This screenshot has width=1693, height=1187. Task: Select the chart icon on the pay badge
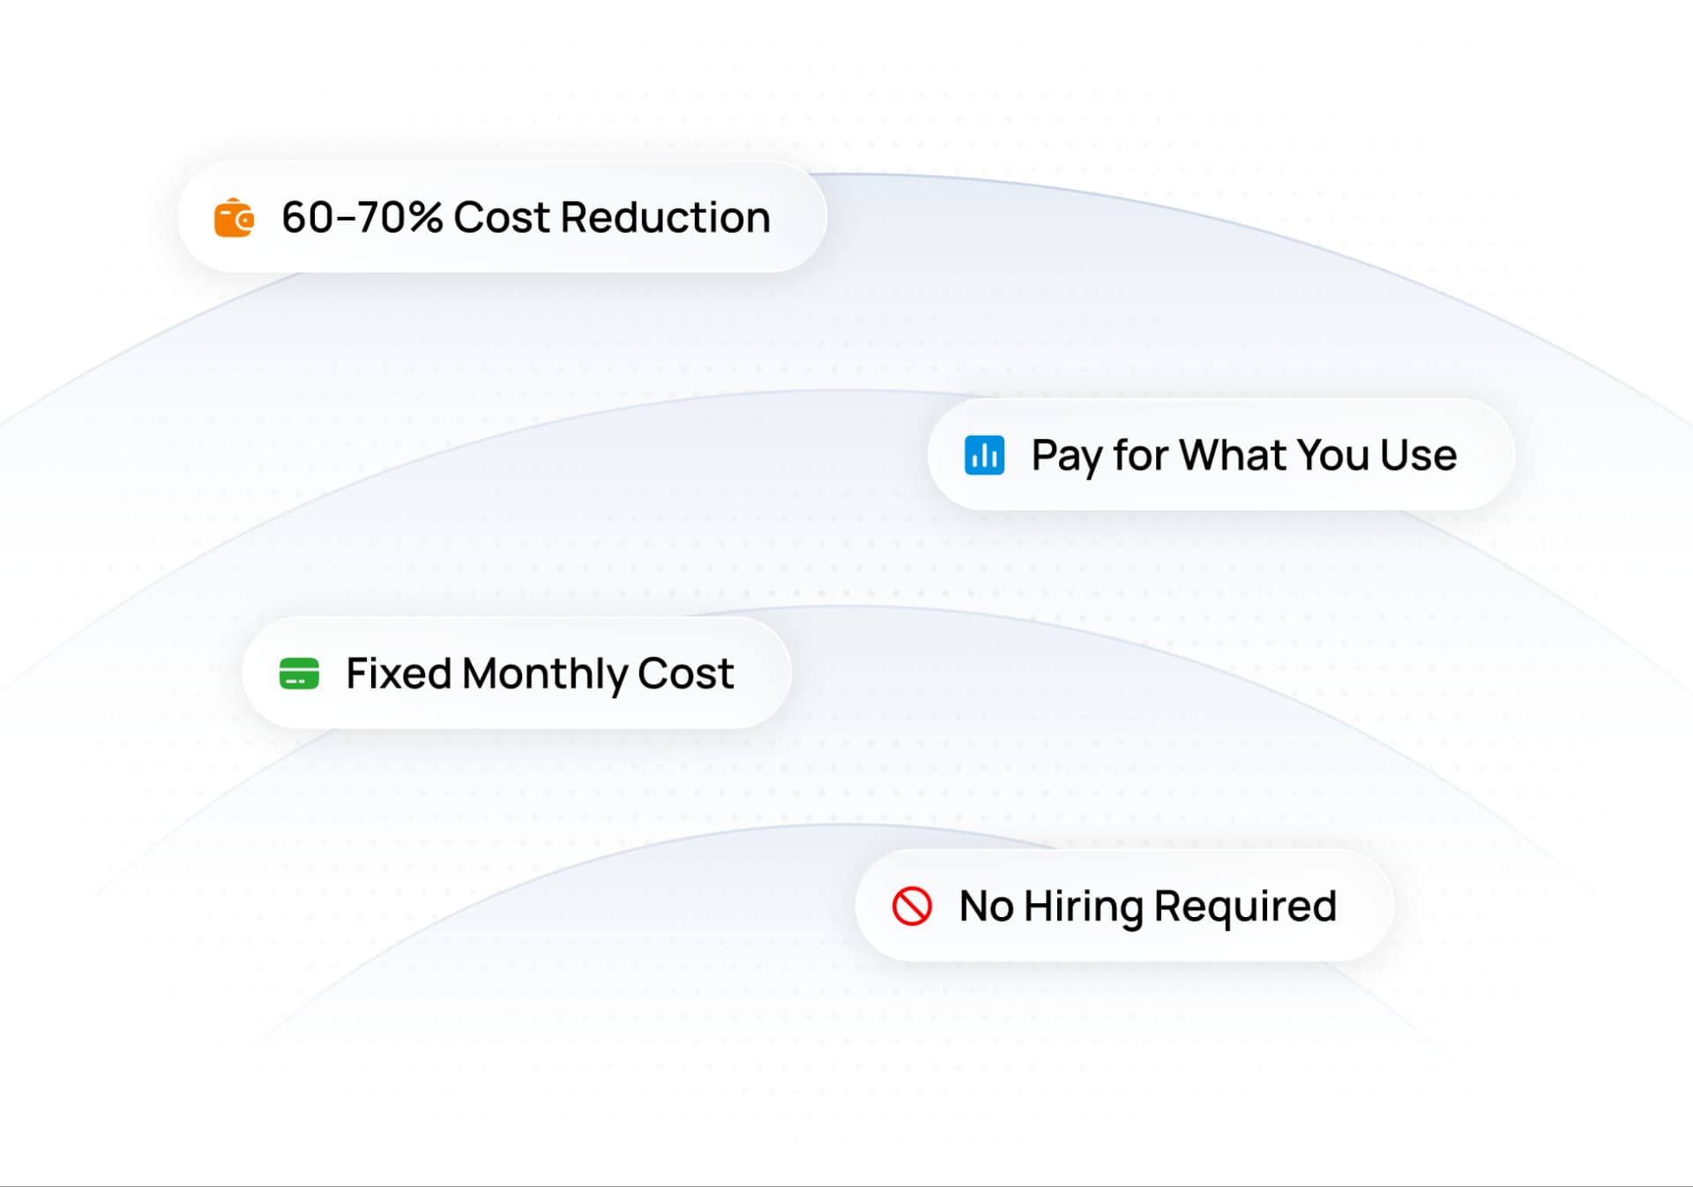[985, 455]
